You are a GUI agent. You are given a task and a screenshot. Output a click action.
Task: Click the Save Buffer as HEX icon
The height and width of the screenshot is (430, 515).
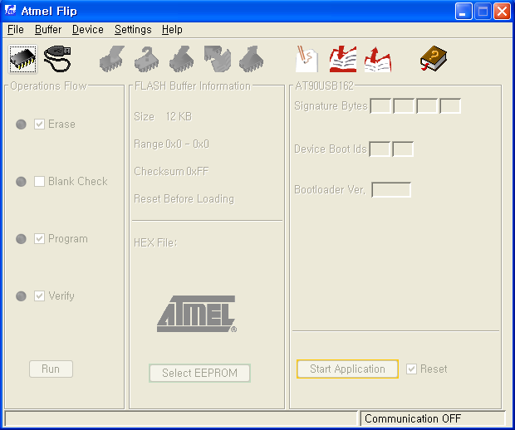(x=378, y=59)
